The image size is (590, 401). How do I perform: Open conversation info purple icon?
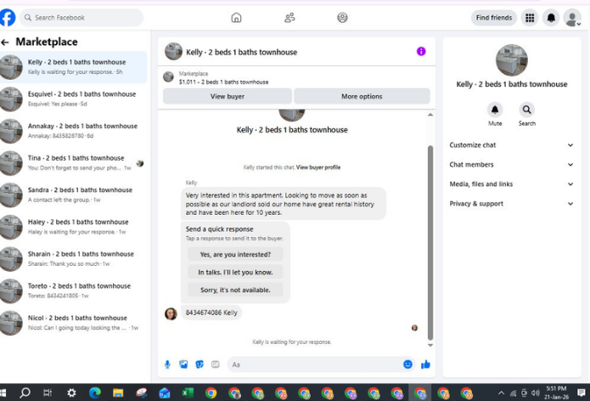(x=421, y=51)
